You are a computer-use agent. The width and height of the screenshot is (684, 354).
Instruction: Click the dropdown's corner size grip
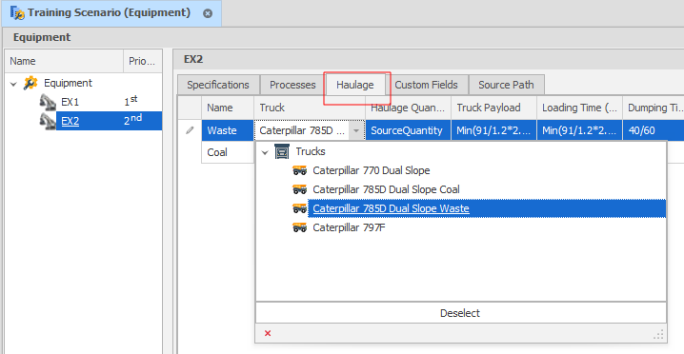(x=658, y=334)
